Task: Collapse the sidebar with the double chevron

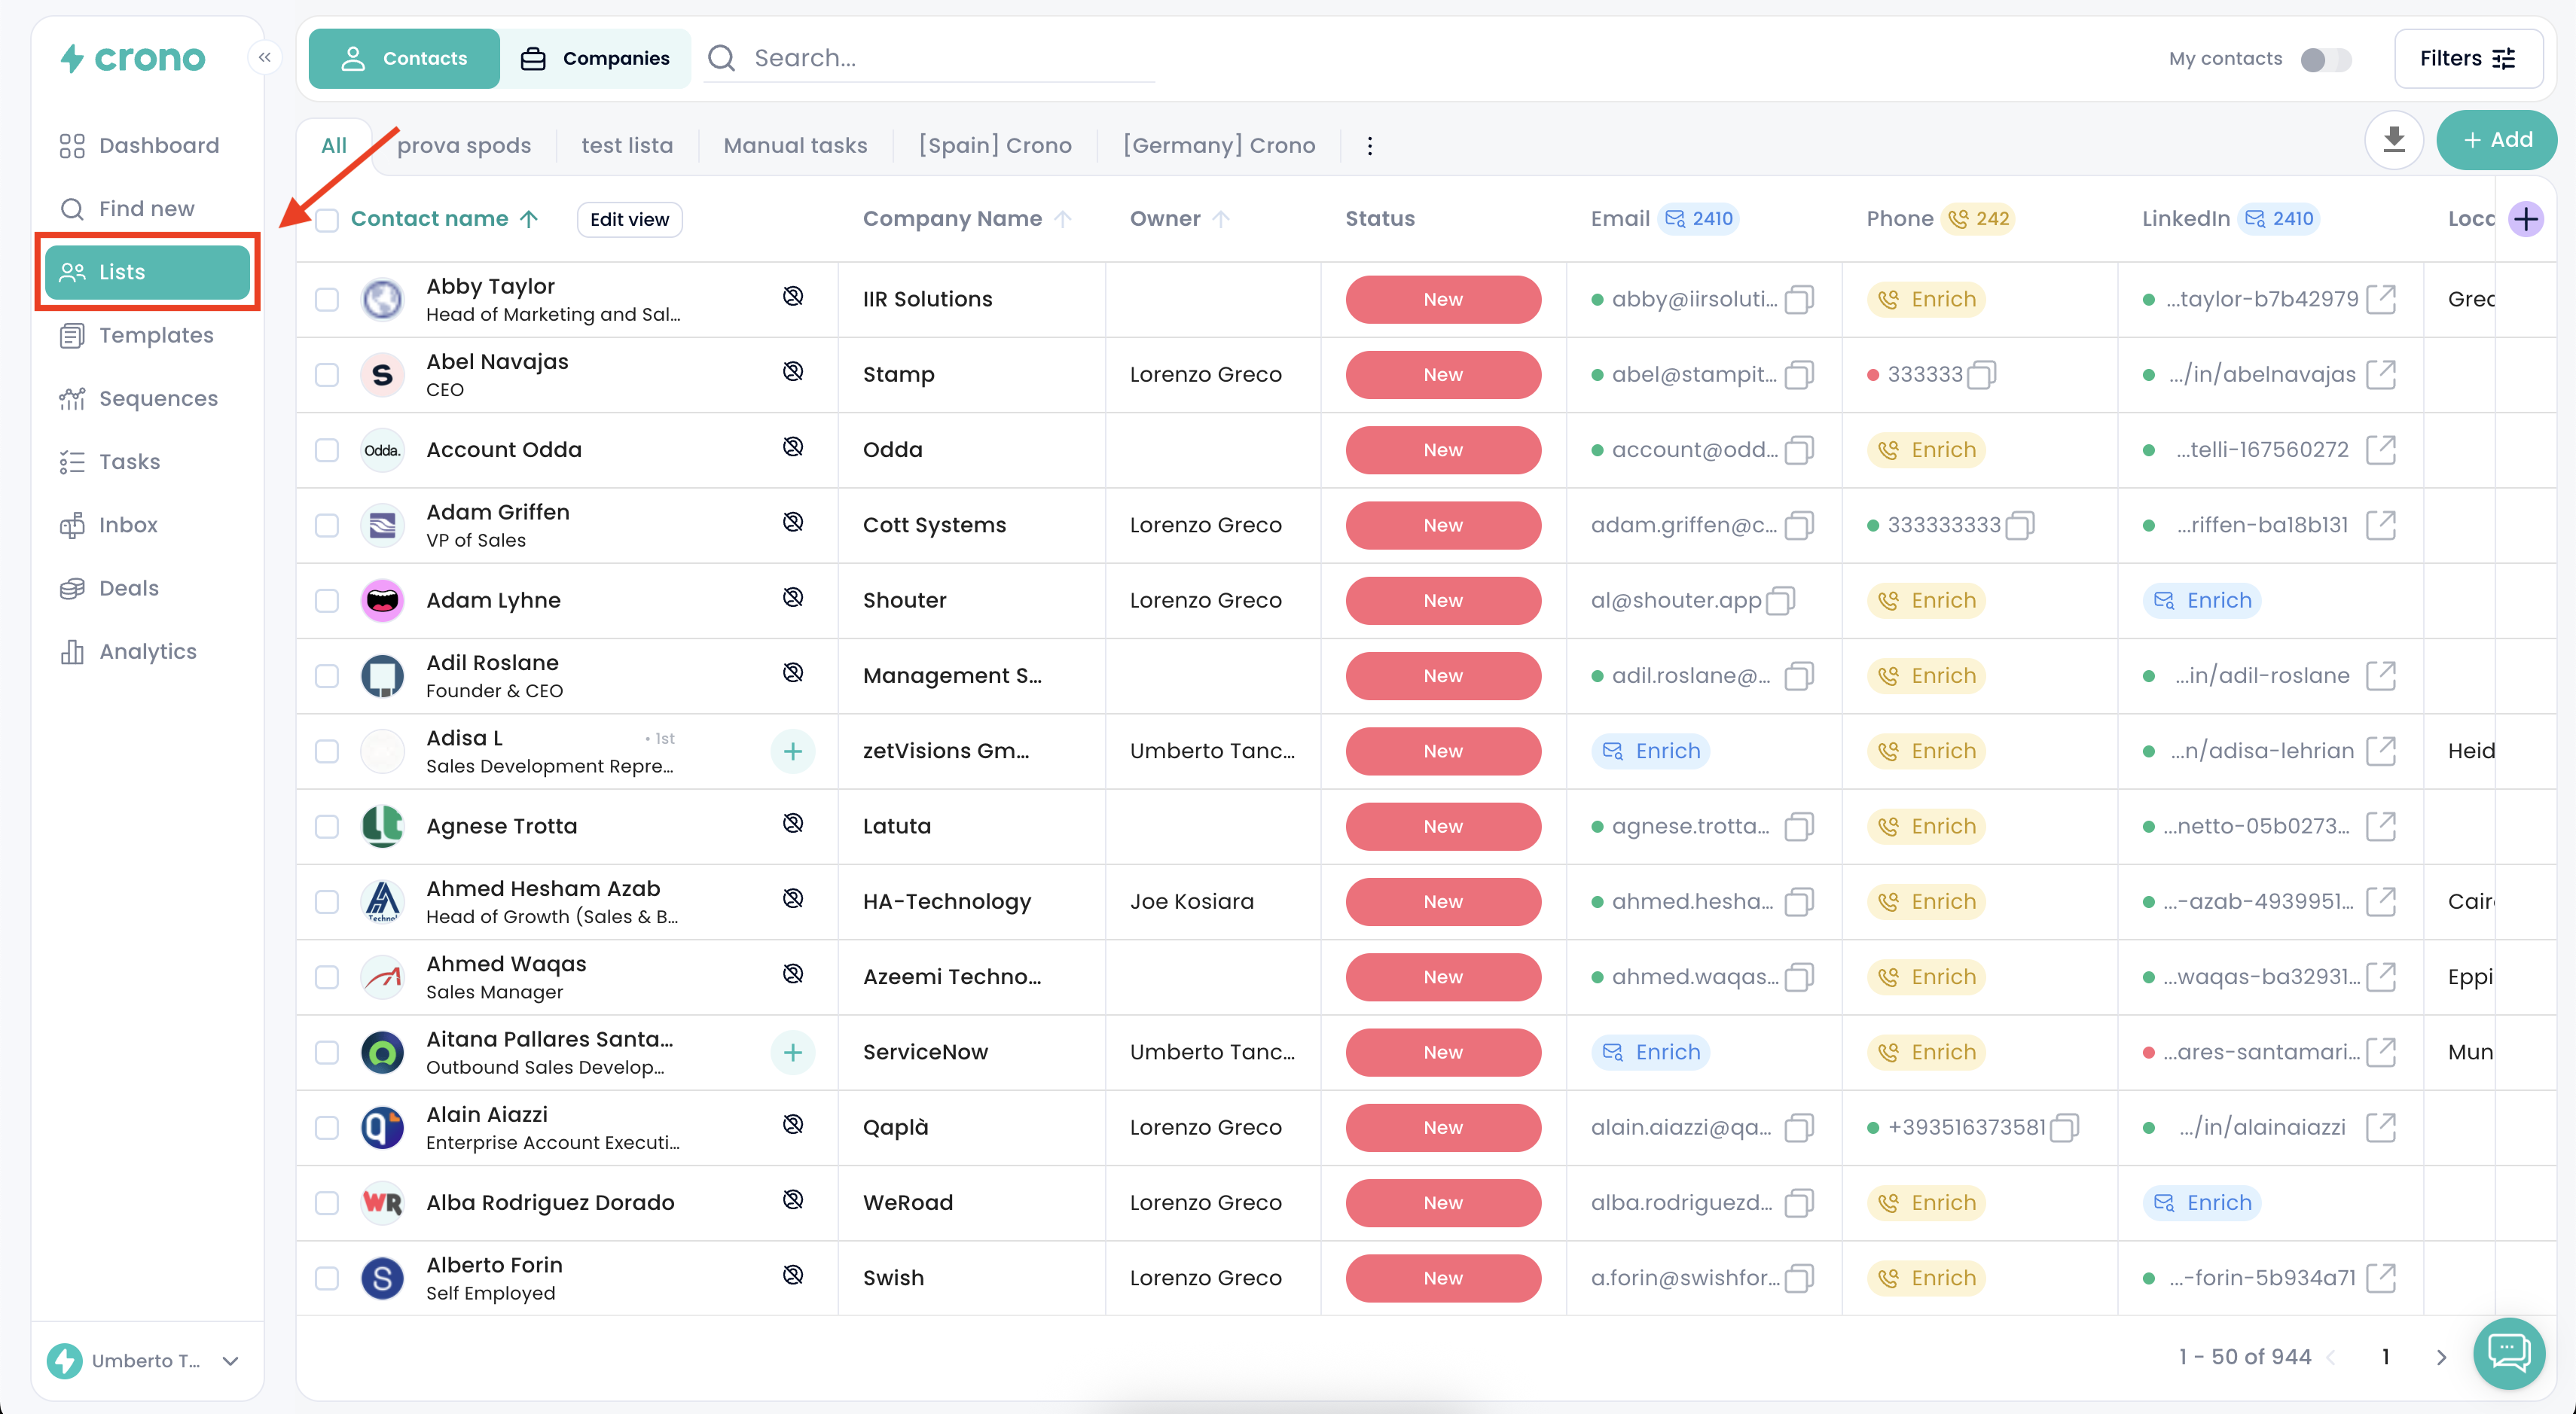Action: tap(264, 58)
